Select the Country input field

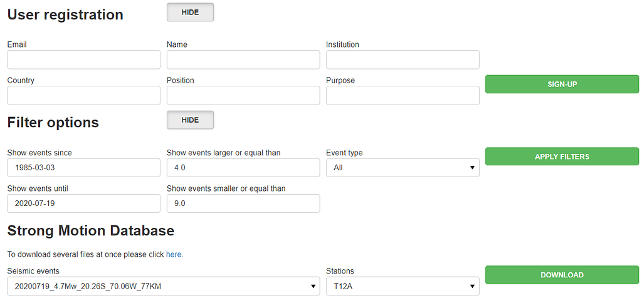tap(83, 95)
